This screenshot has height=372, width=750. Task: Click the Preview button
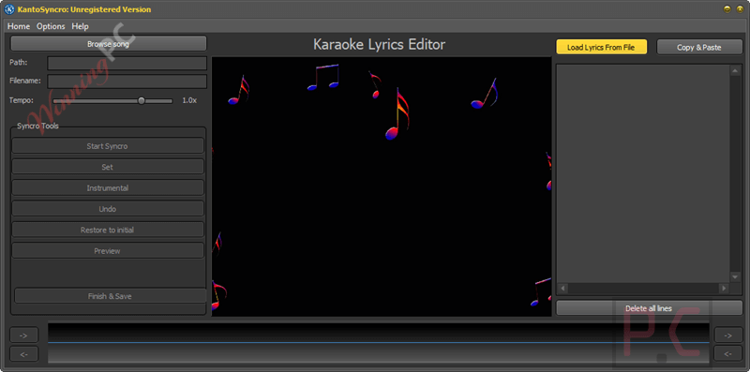point(108,251)
